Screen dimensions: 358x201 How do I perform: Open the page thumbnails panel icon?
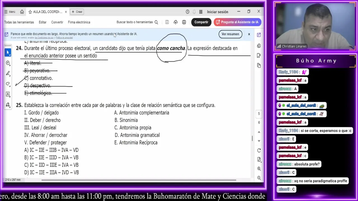(x=259, y=65)
